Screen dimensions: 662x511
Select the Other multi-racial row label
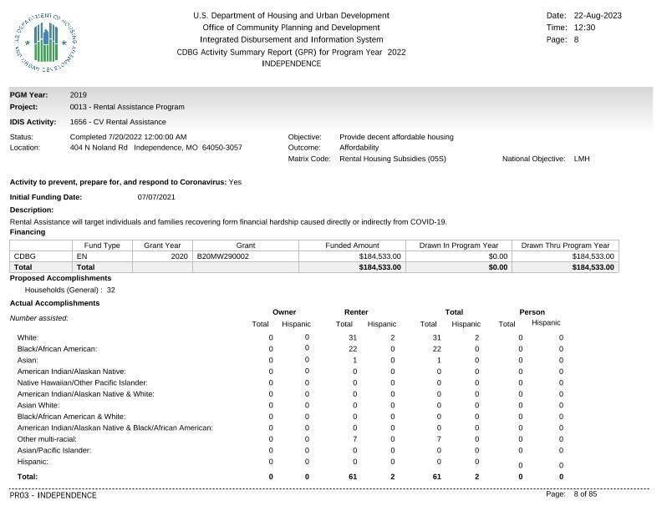47,439
